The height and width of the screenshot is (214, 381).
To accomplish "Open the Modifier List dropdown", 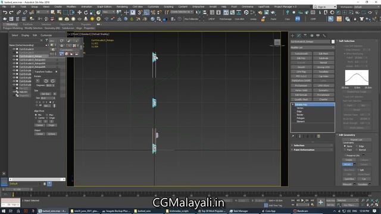I will 312,48.
